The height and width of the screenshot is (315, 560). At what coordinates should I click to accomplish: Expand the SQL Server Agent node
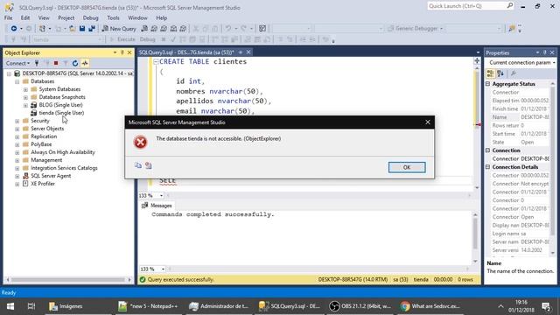[x=17, y=176]
